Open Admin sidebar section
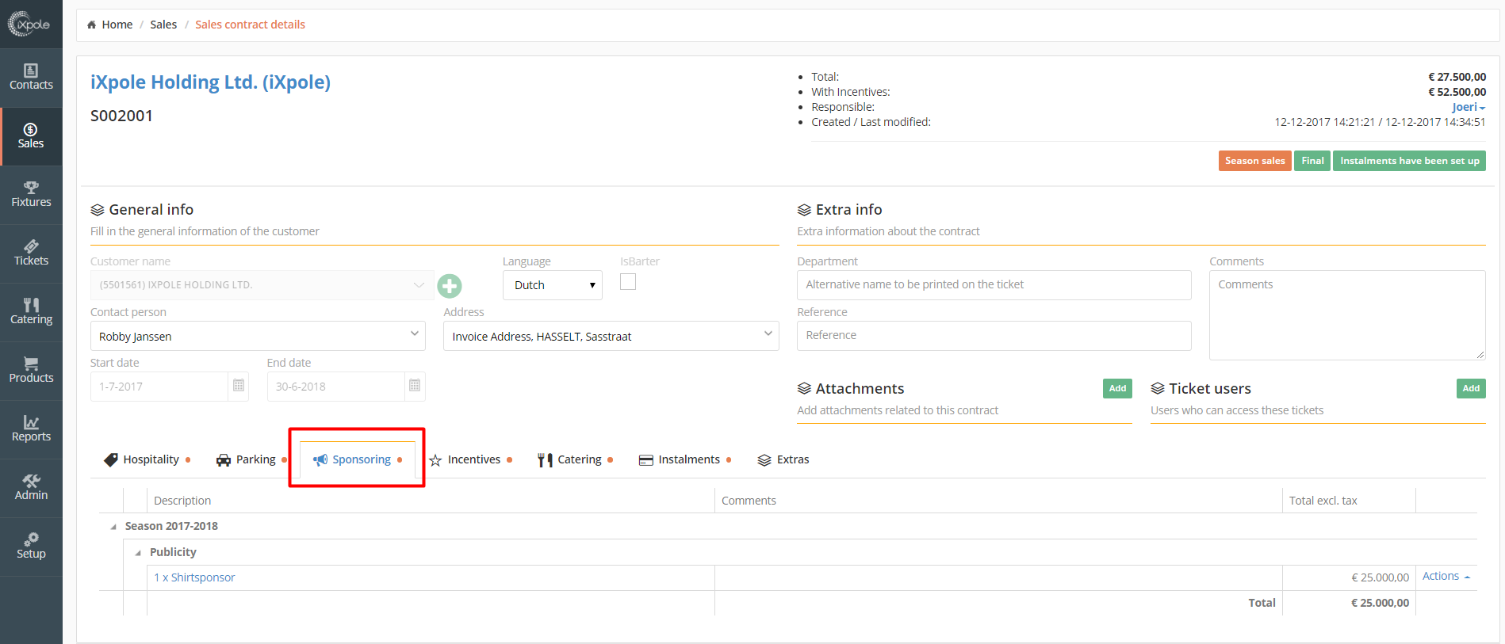The image size is (1505, 644). pos(31,488)
